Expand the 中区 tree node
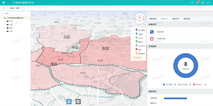The height and width of the screenshot is (106, 213). click(x=4, y=21)
